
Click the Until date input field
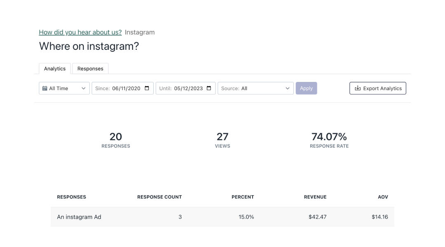click(185, 88)
